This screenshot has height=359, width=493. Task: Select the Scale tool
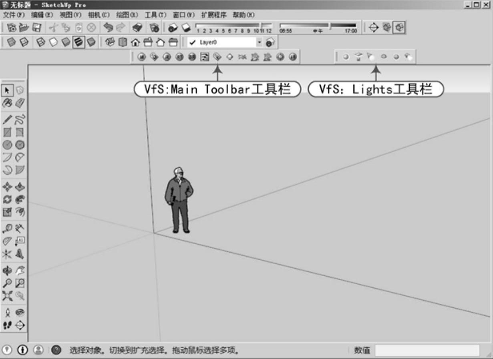tap(7, 212)
